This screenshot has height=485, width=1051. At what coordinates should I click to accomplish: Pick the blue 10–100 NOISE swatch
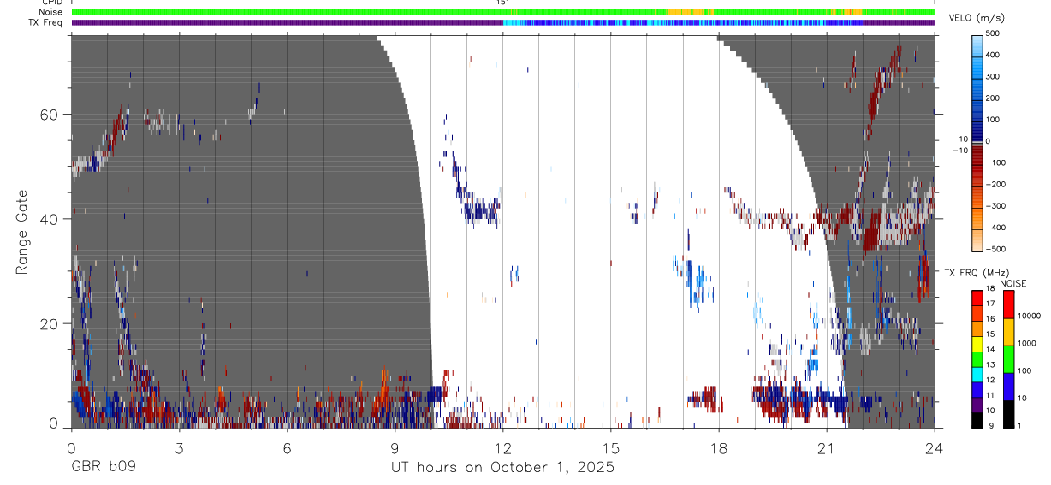tap(1008, 387)
